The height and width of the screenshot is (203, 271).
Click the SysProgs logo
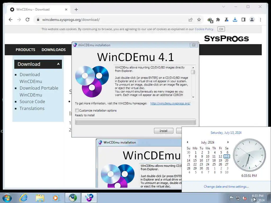tap(227, 39)
